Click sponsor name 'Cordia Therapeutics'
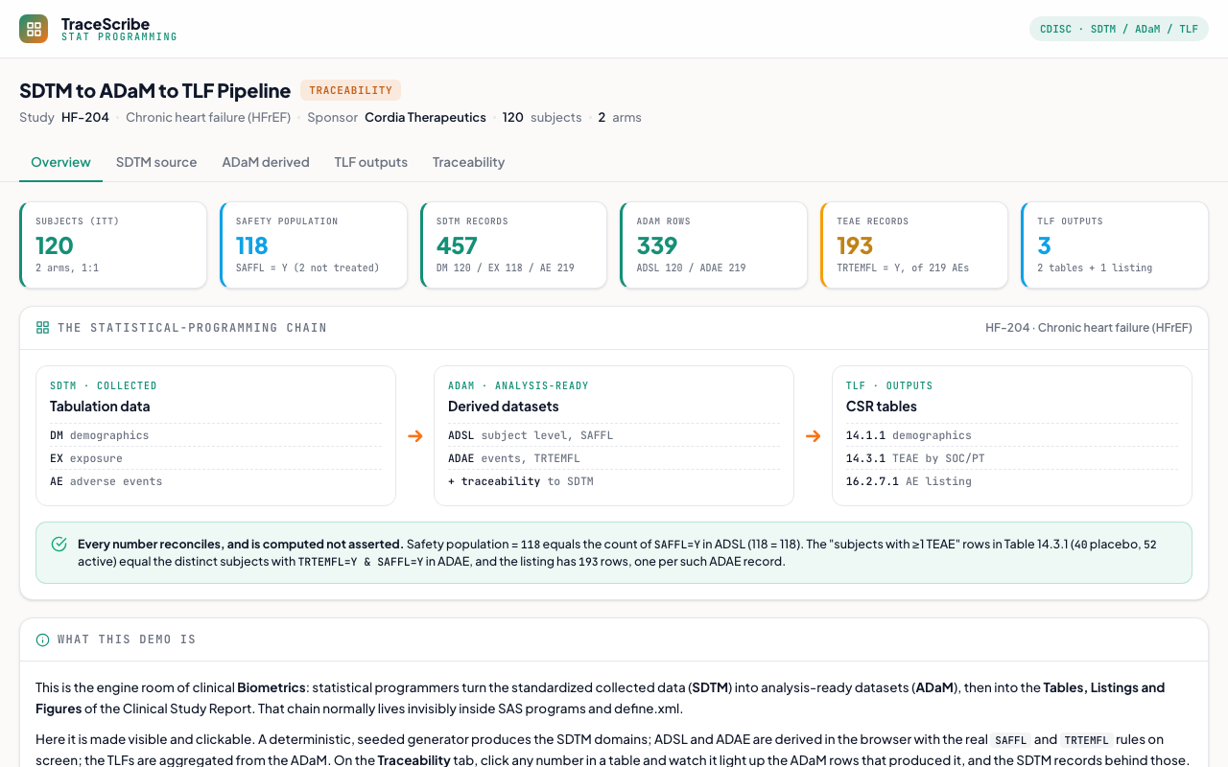Image resolution: width=1228 pixels, height=767 pixels. 425,118
